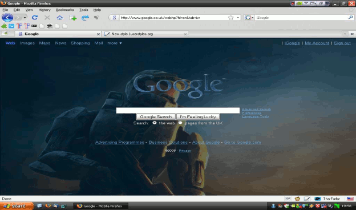Click the blue 'for' bookmark icon

(11, 26)
